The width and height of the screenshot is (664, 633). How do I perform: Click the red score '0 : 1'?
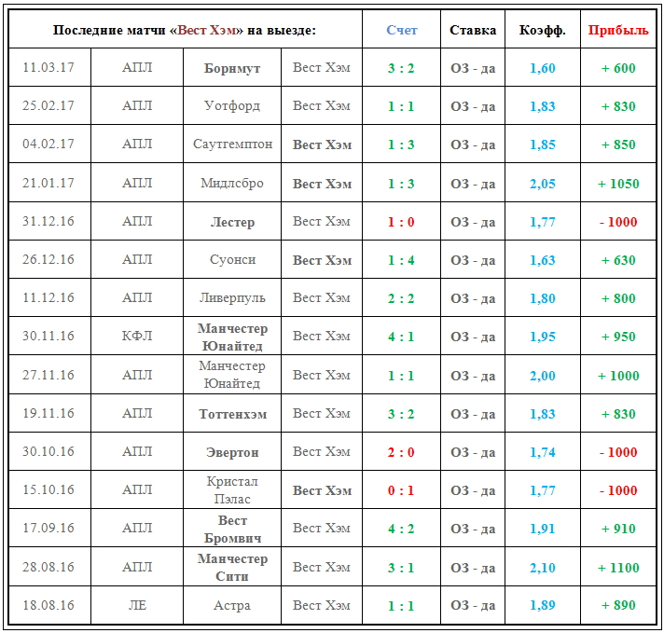tap(401, 490)
